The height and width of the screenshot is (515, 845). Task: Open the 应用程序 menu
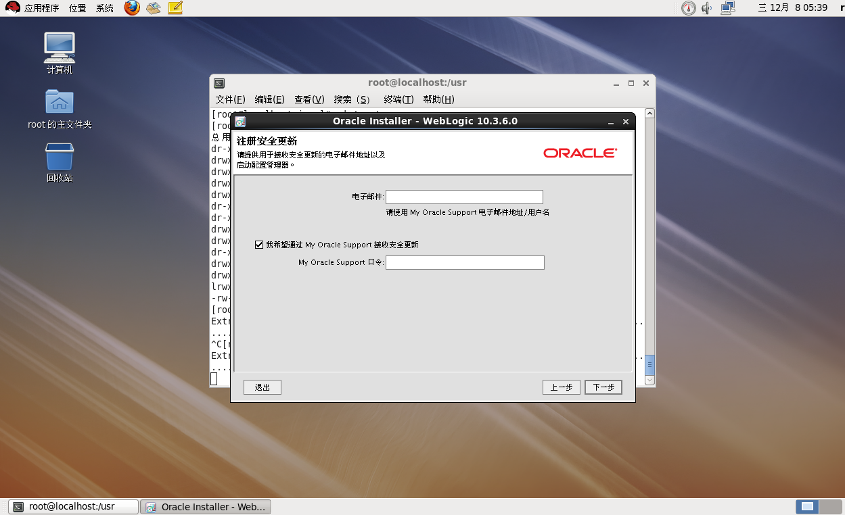coord(41,8)
